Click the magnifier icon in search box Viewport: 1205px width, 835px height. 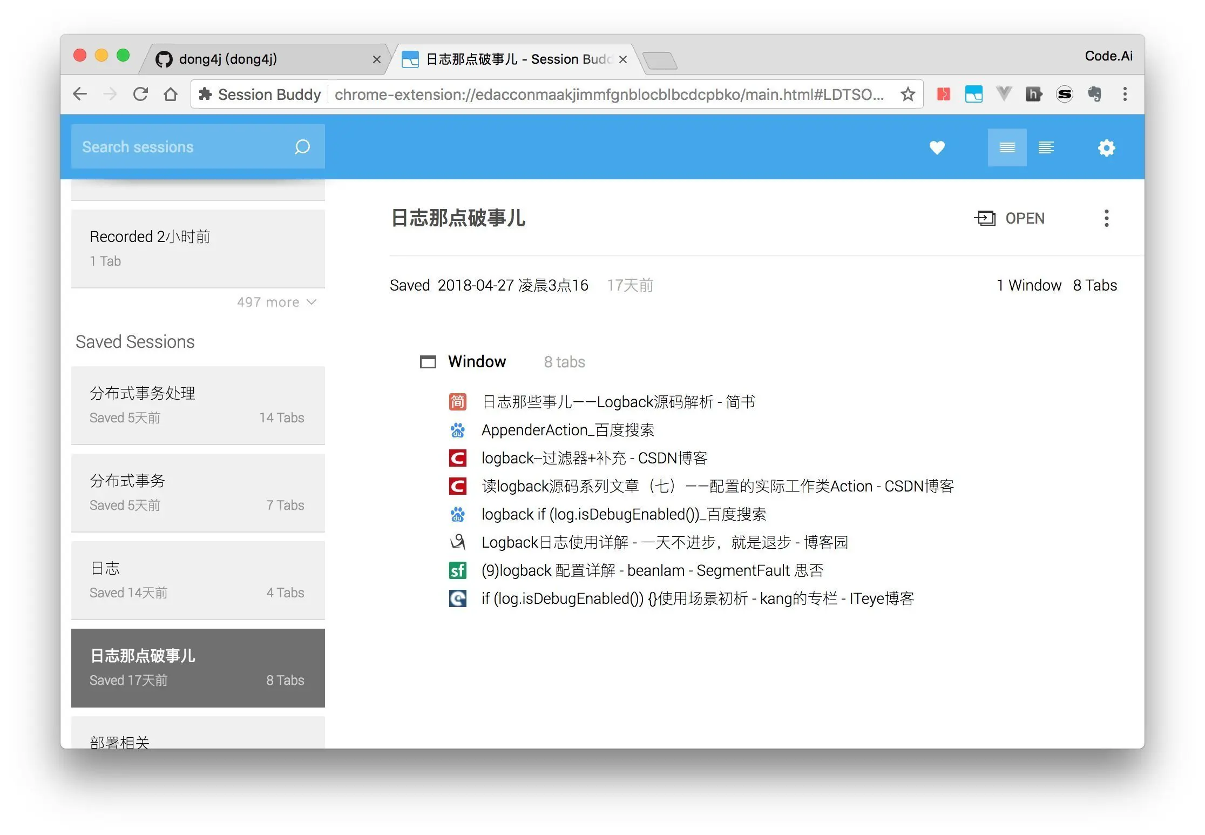pos(302,147)
